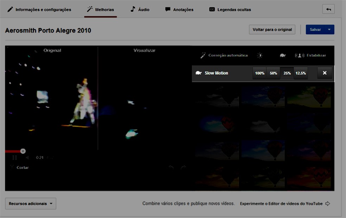Click the undo arrow icon
Screen dimensions: 346x218
click(x=171, y=167)
